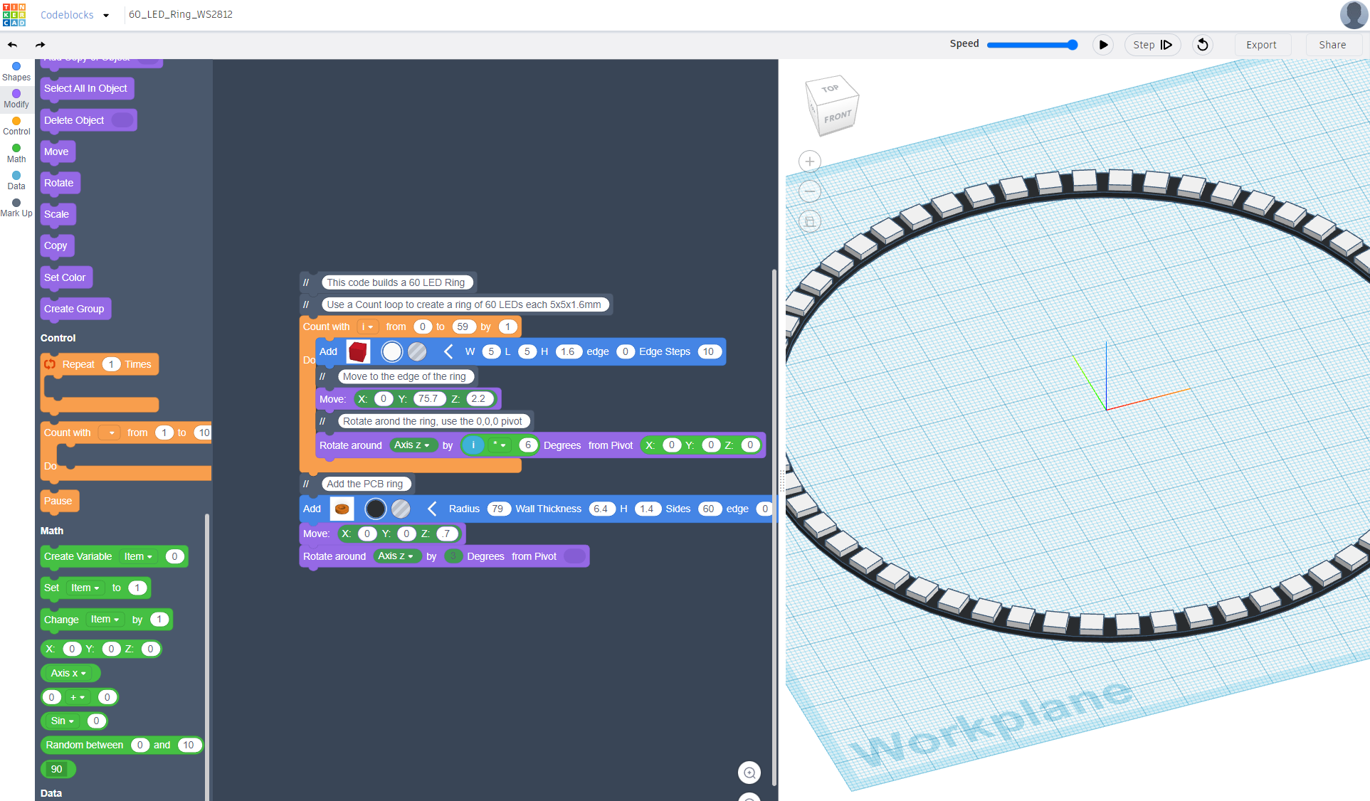This screenshot has width=1370, height=801.
Task: Open the Control blocks category
Action: point(16,125)
